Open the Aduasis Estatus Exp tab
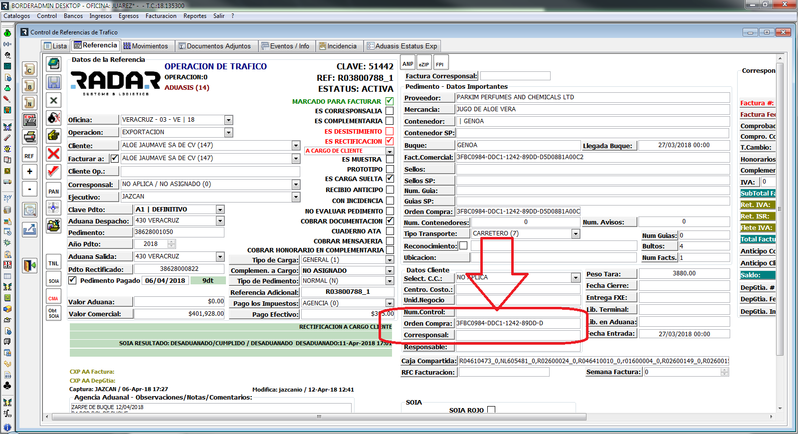Screen dimensions: 798x434 pyautogui.click(x=402, y=46)
